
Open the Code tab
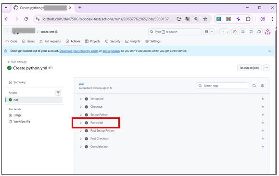11,41
